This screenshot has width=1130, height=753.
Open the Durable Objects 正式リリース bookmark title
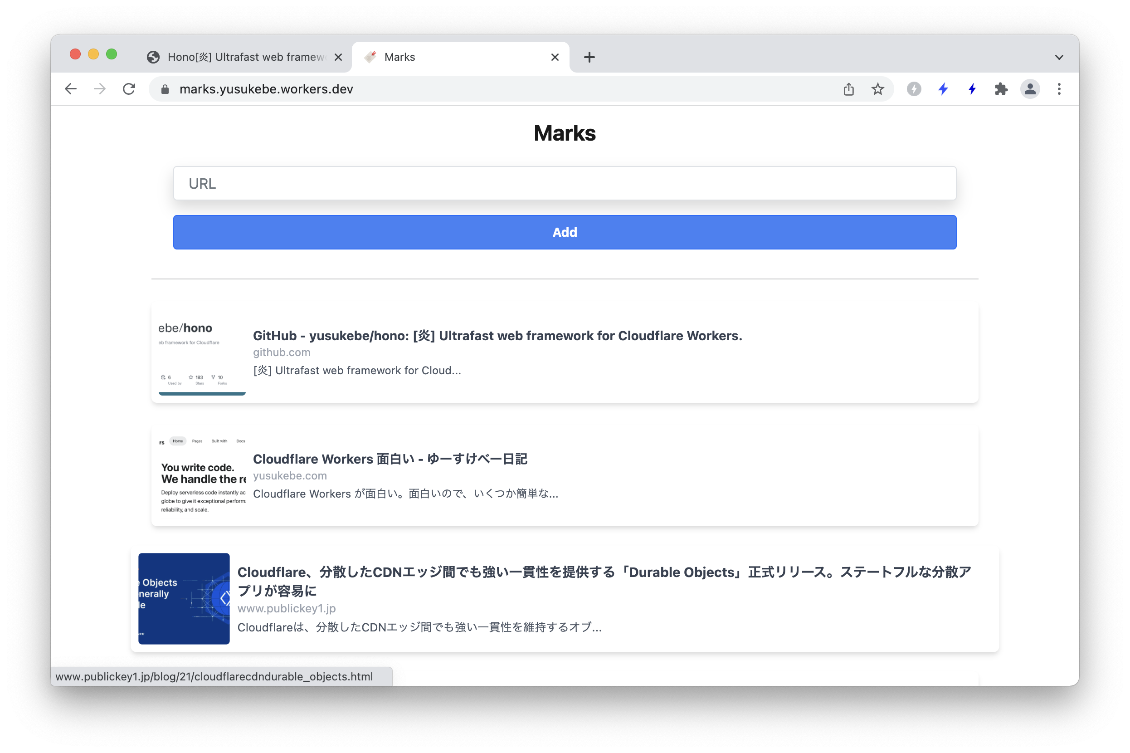[x=604, y=581]
